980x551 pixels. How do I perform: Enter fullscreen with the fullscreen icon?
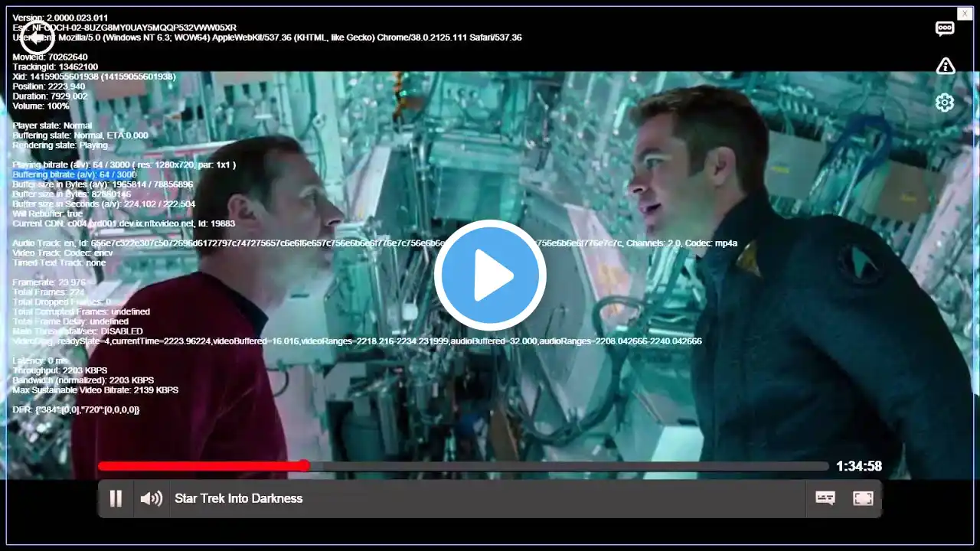point(863,499)
